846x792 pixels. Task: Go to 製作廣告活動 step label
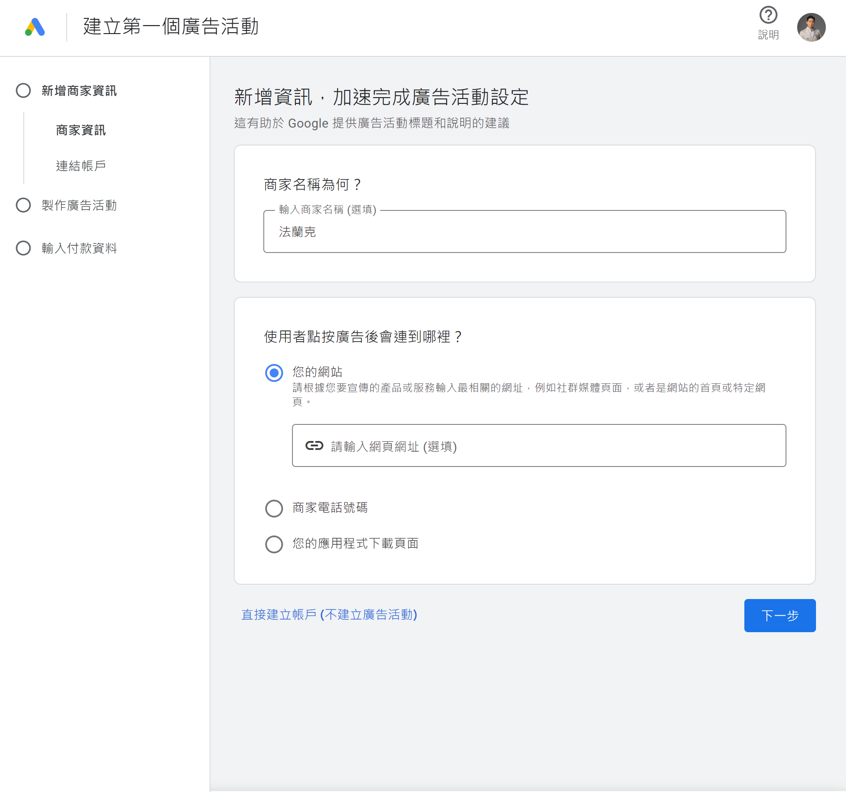click(79, 205)
